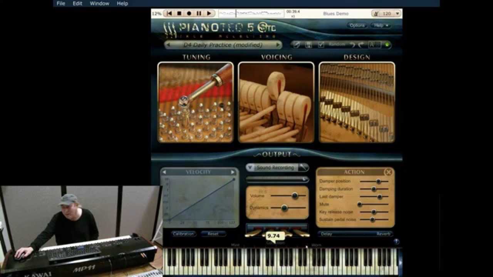This screenshot has width=493, height=277.
Task: Adjust the Key release noise slider
Action: (x=374, y=212)
